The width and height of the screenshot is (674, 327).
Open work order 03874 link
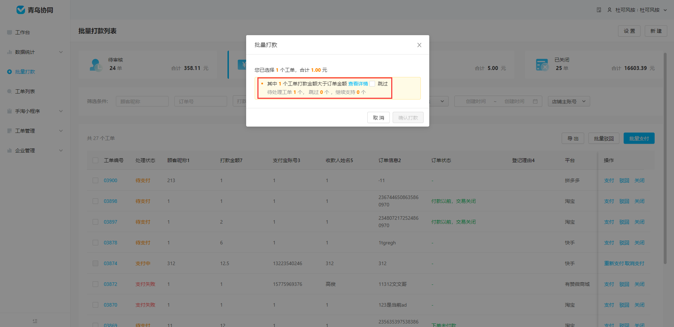[x=111, y=263]
